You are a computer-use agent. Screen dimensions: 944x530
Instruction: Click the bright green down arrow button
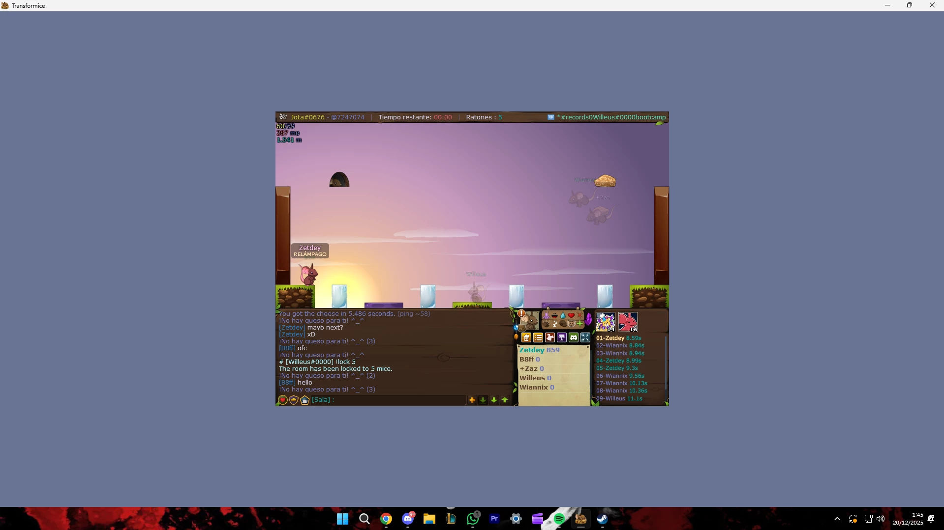point(494,400)
